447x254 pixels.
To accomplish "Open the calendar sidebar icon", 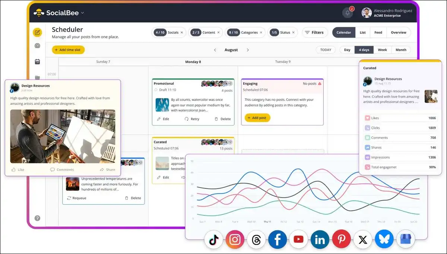I will [37, 62].
